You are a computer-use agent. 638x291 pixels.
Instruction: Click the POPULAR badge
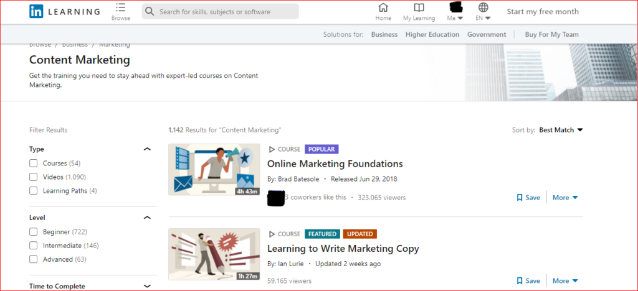click(321, 149)
